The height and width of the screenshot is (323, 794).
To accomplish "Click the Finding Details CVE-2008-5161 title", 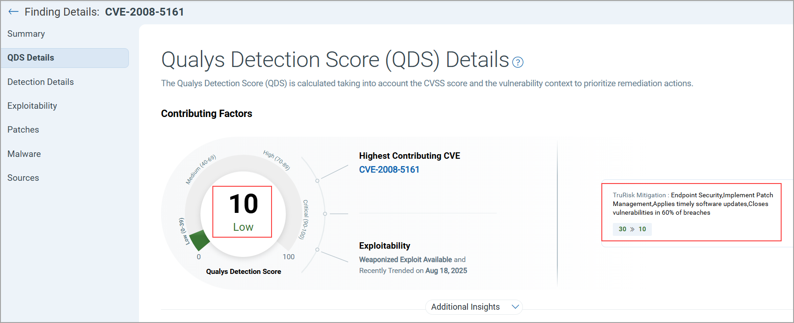I will tap(105, 12).
